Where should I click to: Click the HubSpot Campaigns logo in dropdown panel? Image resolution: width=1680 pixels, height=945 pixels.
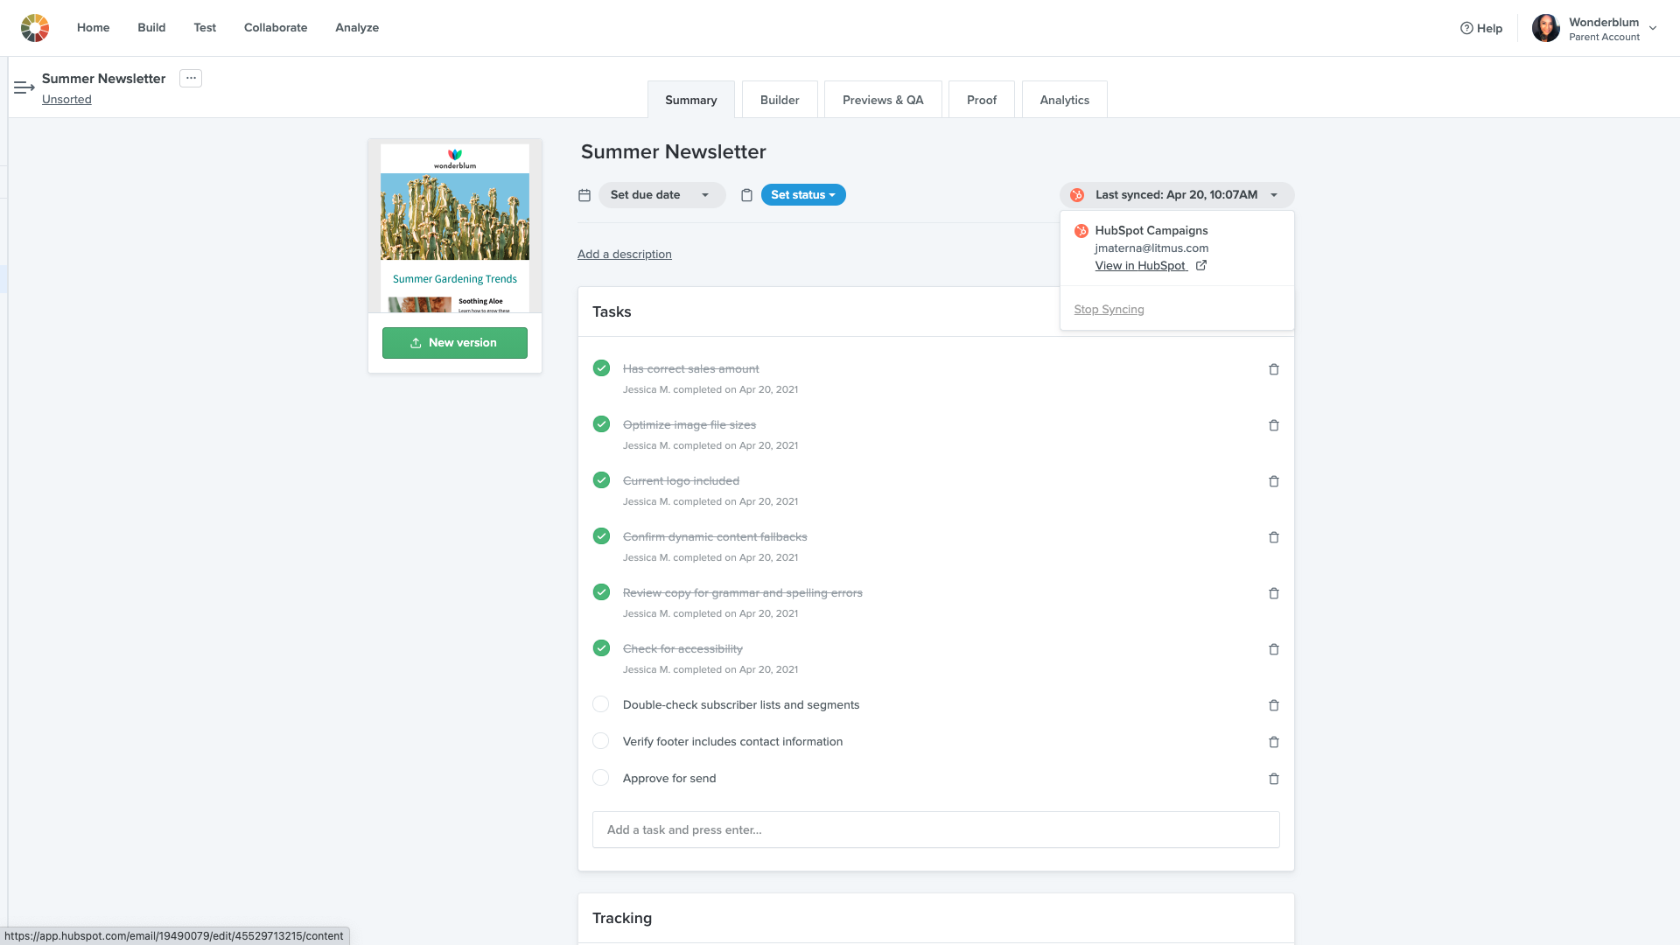pos(1081,231)
